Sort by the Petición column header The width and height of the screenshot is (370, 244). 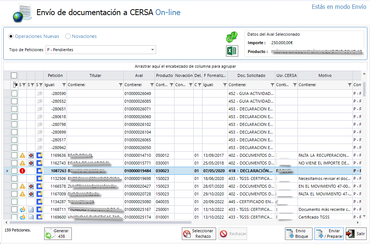pos(55,75)
